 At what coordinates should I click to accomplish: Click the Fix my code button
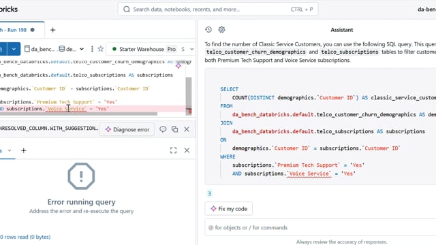(229, 209)
